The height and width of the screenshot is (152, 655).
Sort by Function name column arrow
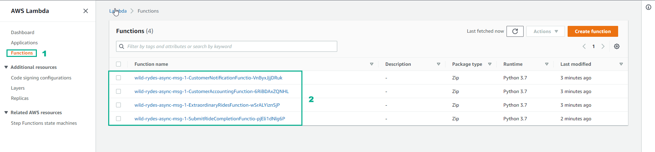tap(372, 64)
